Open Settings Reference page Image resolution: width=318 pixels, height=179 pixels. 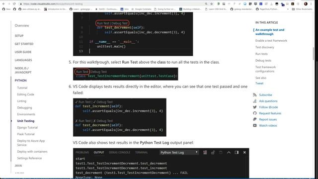(x=29, y=158)
